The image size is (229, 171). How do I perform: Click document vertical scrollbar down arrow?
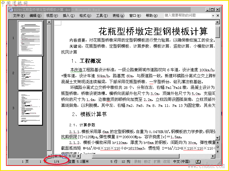pyautogui.click(x=218, y=138)
